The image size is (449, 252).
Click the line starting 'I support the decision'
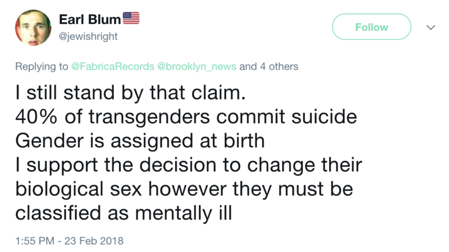(x=189, y=165)
